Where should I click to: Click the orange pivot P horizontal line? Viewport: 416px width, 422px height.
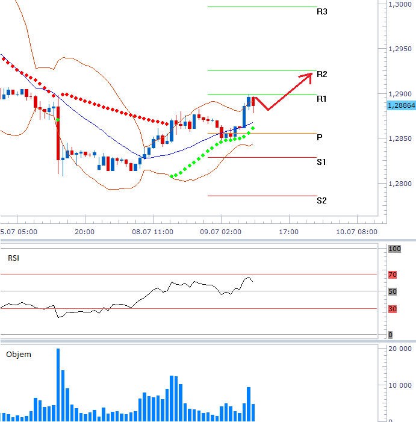(262, 133)
